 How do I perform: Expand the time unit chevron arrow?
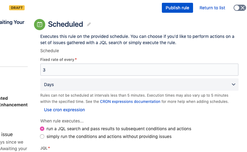coord(234,85)
